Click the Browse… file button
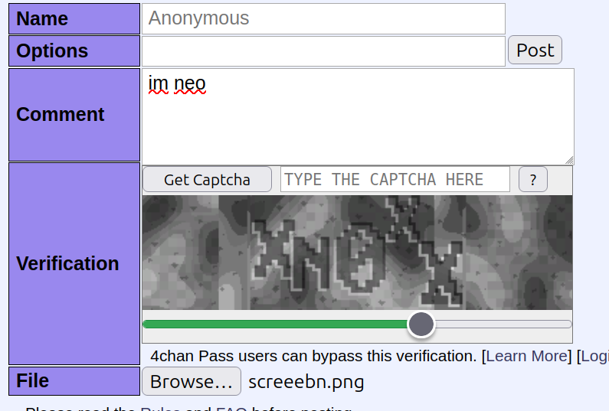The height and width of the screenshot is (411, 609). pos(192,381)
